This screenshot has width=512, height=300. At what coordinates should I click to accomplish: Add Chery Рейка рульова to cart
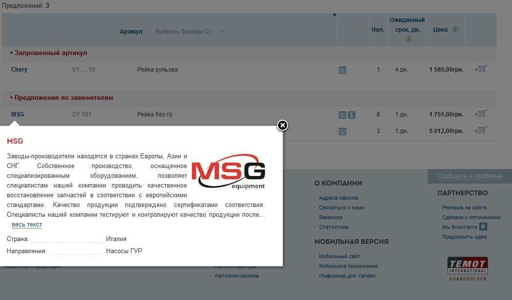point(481,69)
